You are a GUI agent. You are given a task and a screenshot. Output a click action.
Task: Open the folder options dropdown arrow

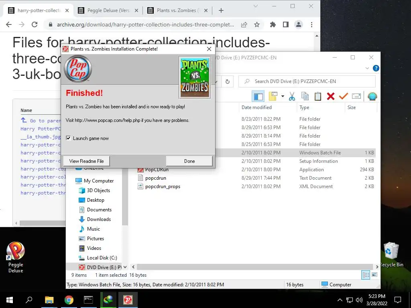click(x=283, y=96)
